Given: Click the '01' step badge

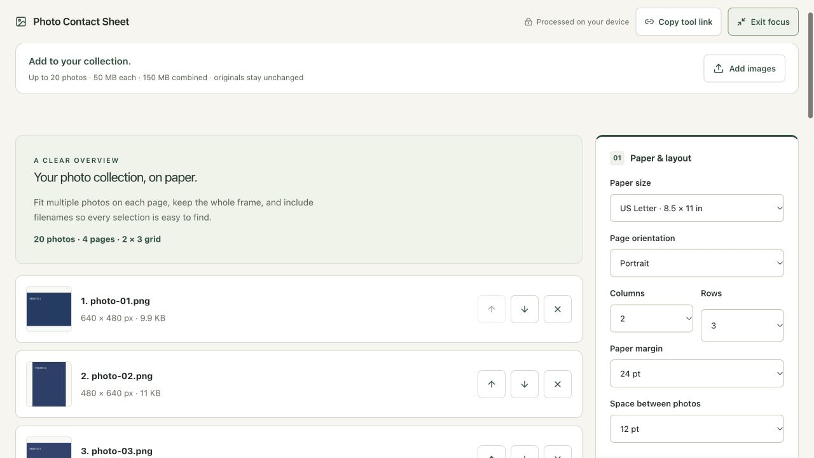Looking at the screenshot, I should (617, 158).
